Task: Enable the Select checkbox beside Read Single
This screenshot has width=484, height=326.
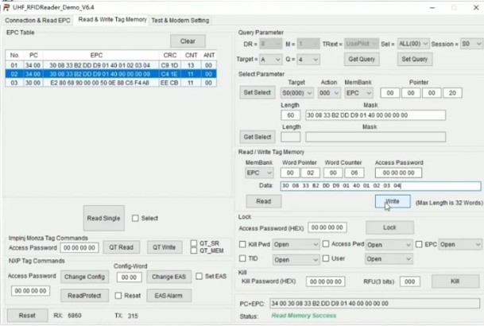Action: pyautogui.click(x=136, y=218)
